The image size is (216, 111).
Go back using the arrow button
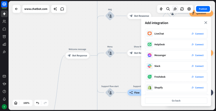[x=16, y=9]
